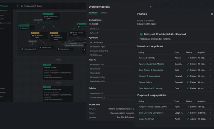Click the HR Self Service Agent node icon
The image size is (214, 129).
(x=71, y=33)
